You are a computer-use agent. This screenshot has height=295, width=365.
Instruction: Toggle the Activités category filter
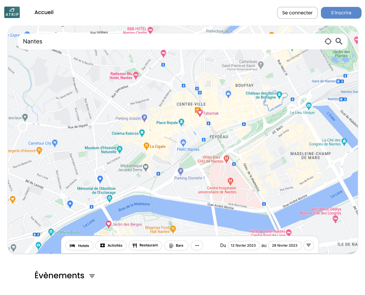coord(111,245)
